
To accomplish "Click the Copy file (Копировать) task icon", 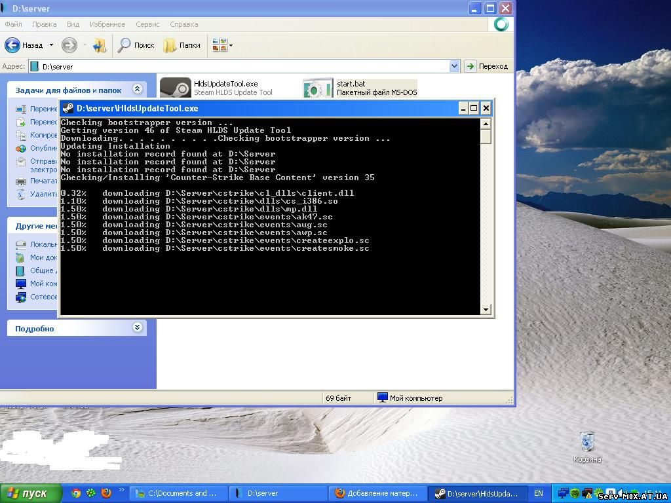I will pyautogui.click(x=20, y=135).
